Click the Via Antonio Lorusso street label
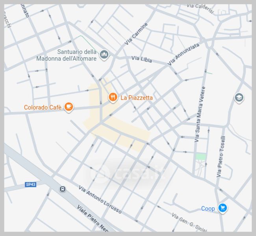Viewport: 256px width, 236px height. click(x=100, y=199)
